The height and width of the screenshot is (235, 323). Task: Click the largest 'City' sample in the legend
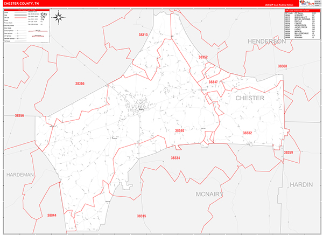44,14
